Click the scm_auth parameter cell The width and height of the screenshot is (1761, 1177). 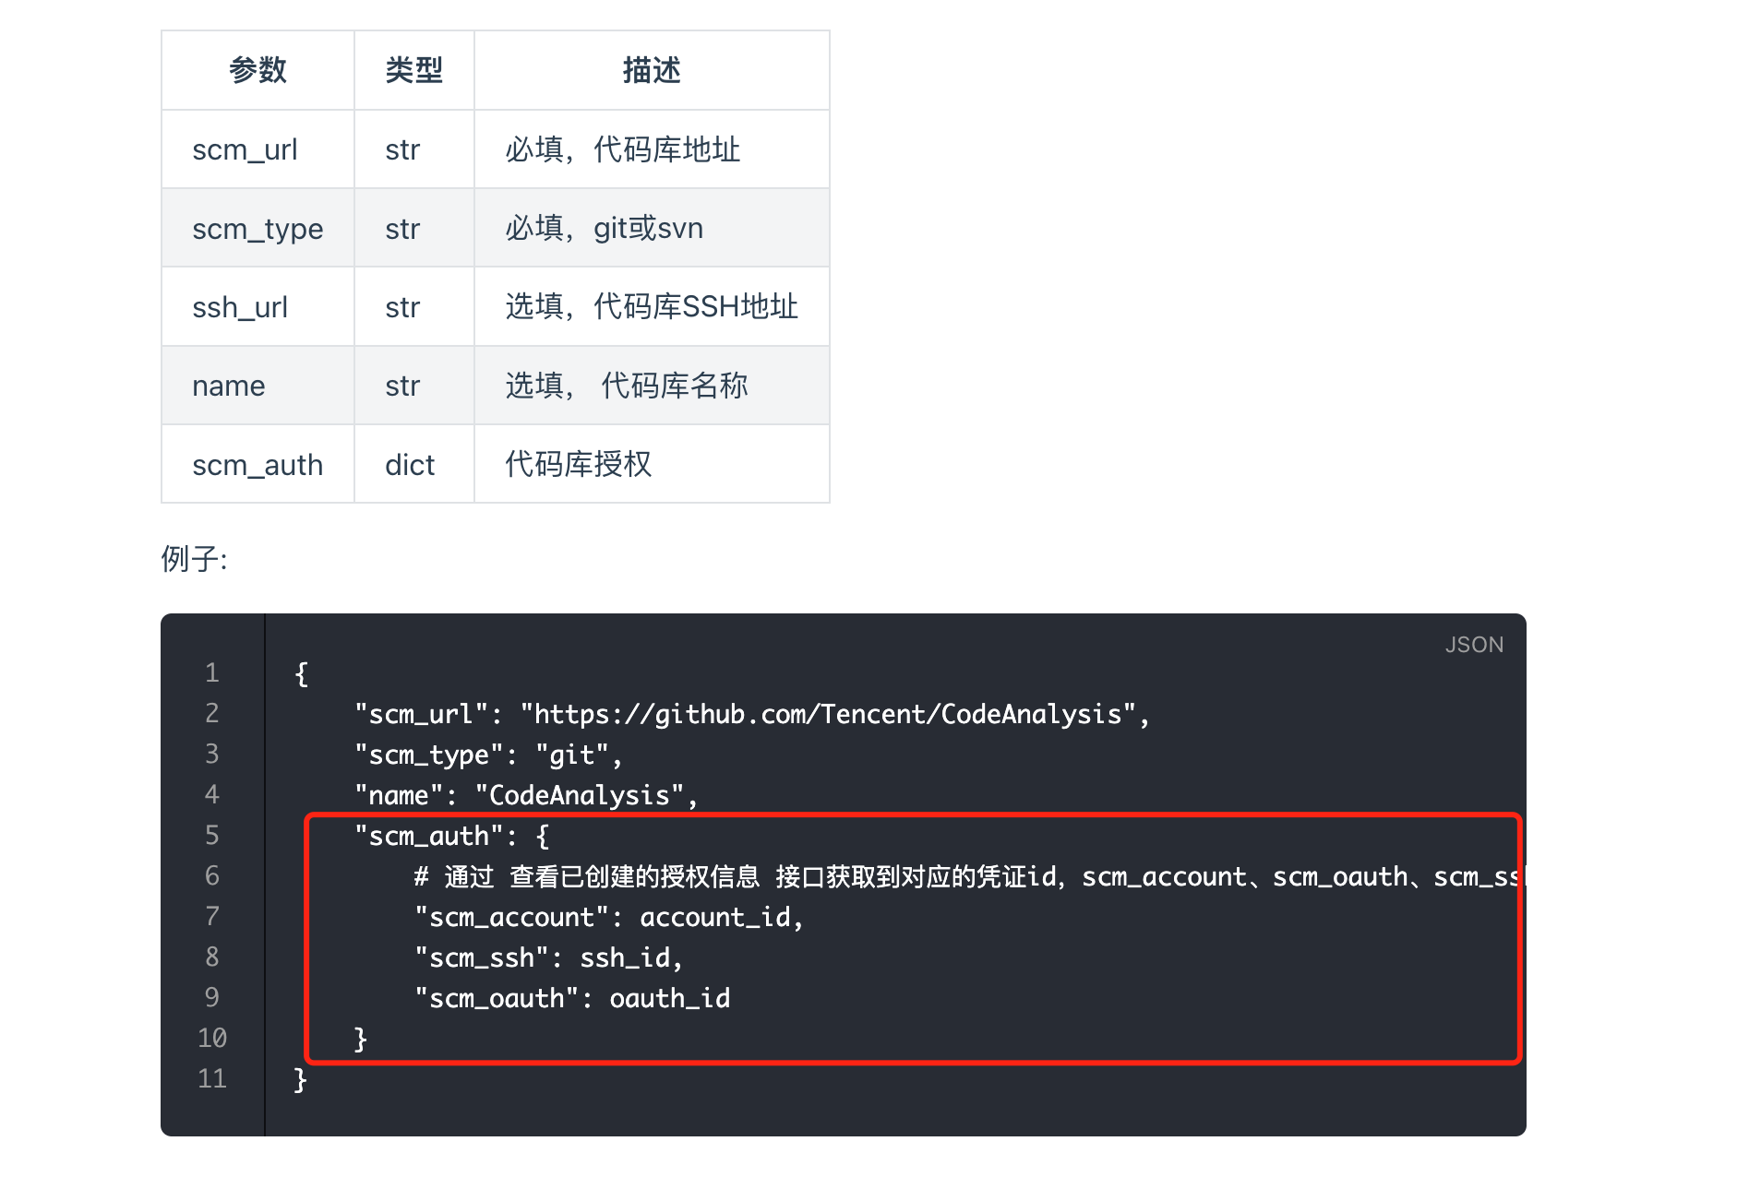coord(258,464)
